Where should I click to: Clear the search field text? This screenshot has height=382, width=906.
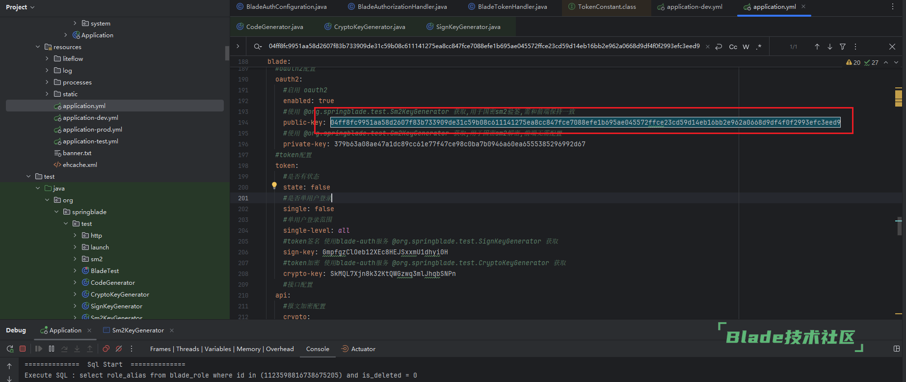click(x=708, y=47)
